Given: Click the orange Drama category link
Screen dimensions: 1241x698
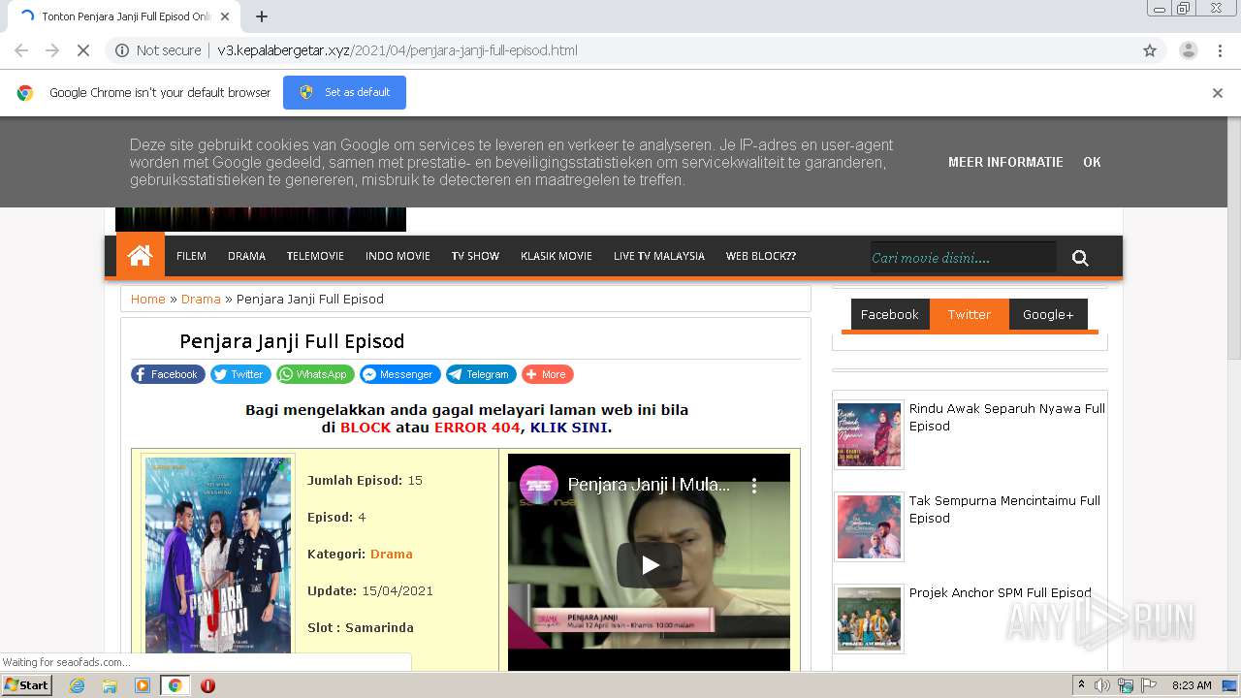Looking at the screenshot, I should [x=392, y=554].
